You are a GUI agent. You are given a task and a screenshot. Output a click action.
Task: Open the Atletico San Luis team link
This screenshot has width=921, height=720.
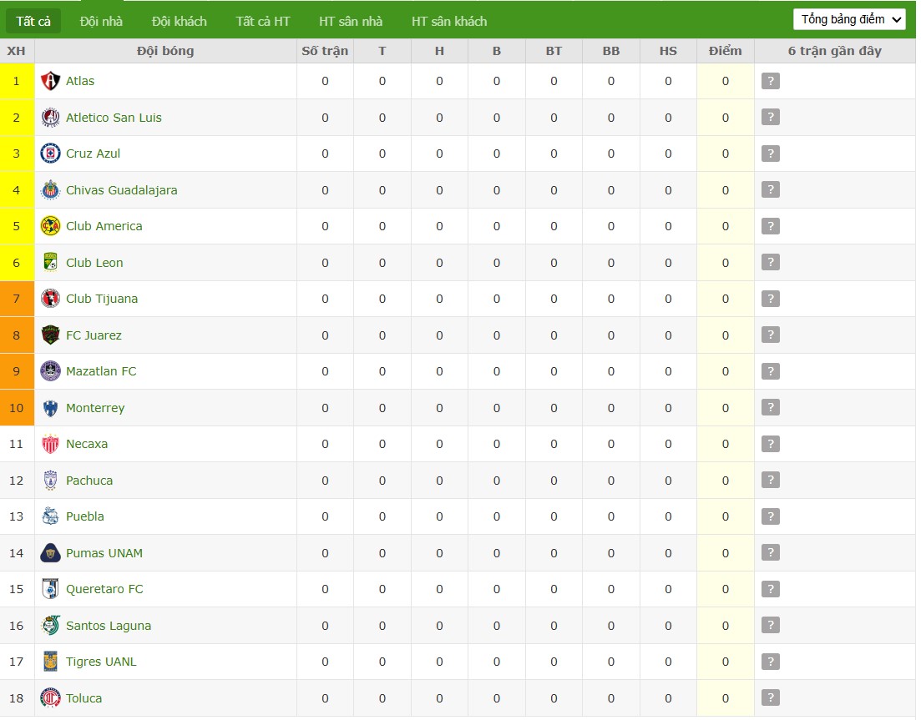(114, 118)
